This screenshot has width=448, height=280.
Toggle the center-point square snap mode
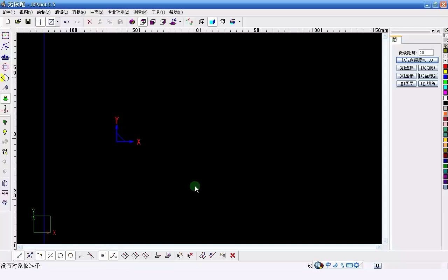(x=103, y=255)
